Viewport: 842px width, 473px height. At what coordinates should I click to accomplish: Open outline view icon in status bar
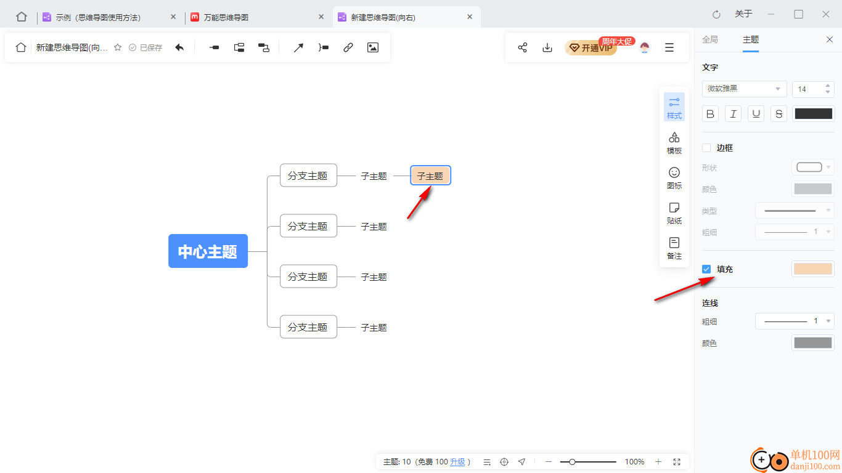tap(487, 462)
